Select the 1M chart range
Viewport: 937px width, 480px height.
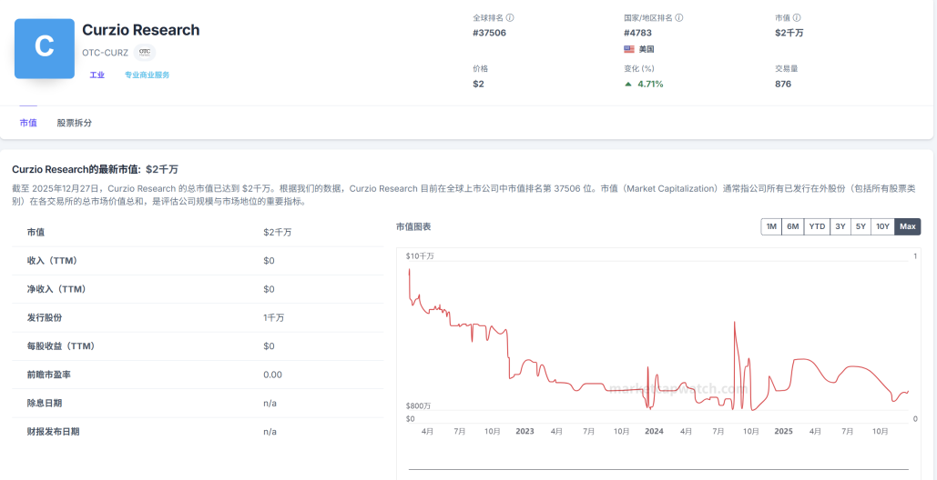tap(771, 226)
